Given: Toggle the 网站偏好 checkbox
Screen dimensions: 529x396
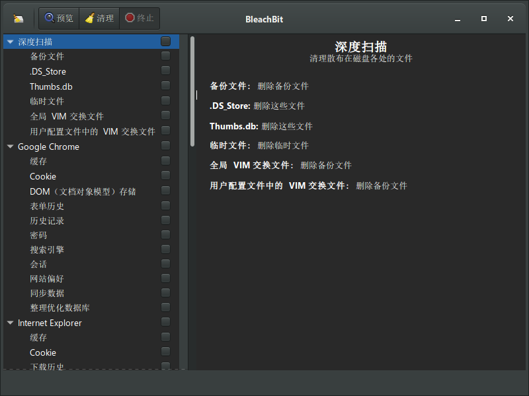Looking at the screenshot, I should (x=166, y=278).
